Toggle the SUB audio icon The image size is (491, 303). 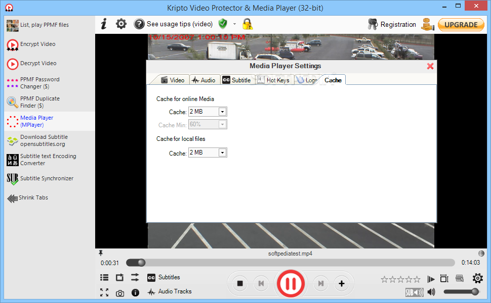[x=414, y=292]
